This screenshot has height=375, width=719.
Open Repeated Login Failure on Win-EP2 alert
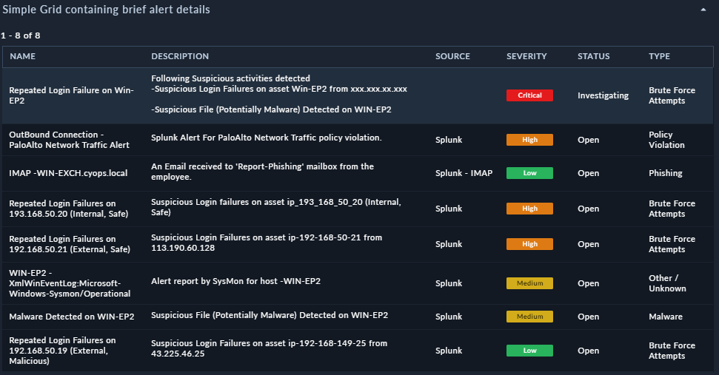(x=71, y=95)
